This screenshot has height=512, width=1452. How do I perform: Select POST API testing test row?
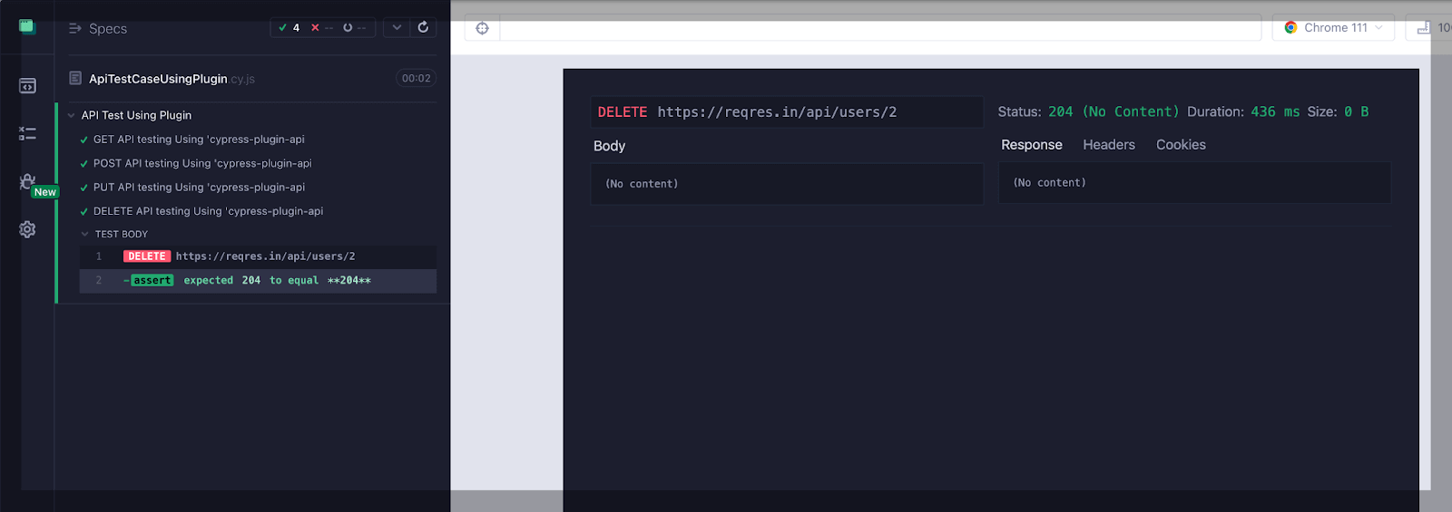[247, 163]
